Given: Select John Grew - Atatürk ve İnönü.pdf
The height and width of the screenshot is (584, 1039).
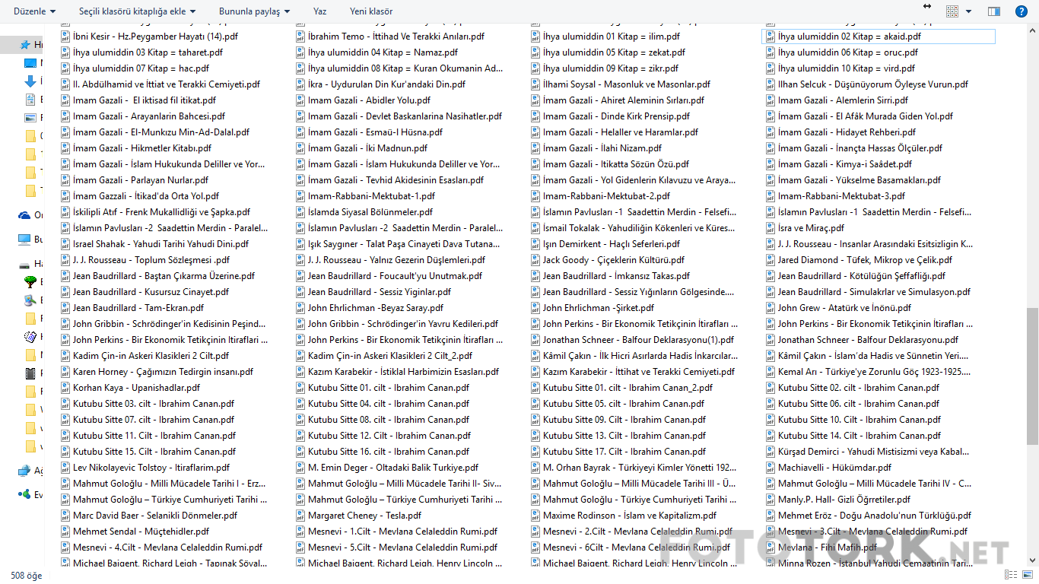Looking at the screenshot, I should point(837,307).
